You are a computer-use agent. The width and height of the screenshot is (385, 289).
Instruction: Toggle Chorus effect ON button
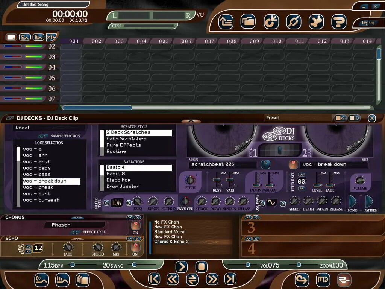(135, 225)
